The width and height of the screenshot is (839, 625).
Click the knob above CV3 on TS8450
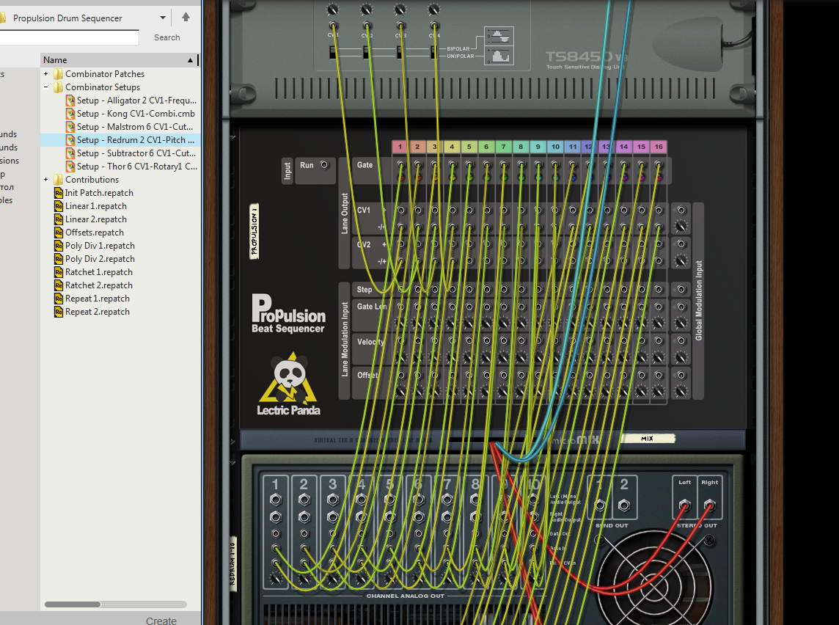point(400,9)
